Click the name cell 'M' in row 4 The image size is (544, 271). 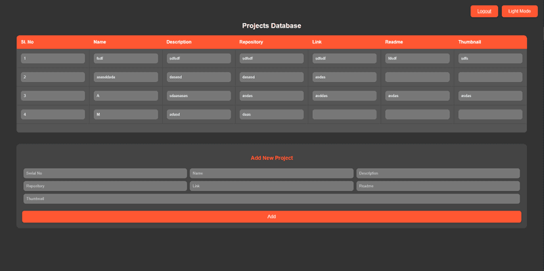(126, 114)
